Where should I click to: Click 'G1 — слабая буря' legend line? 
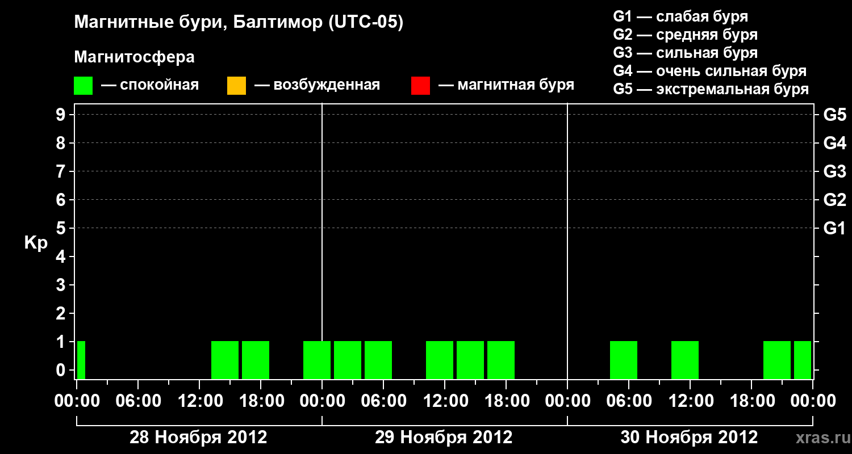click(680, 16)
